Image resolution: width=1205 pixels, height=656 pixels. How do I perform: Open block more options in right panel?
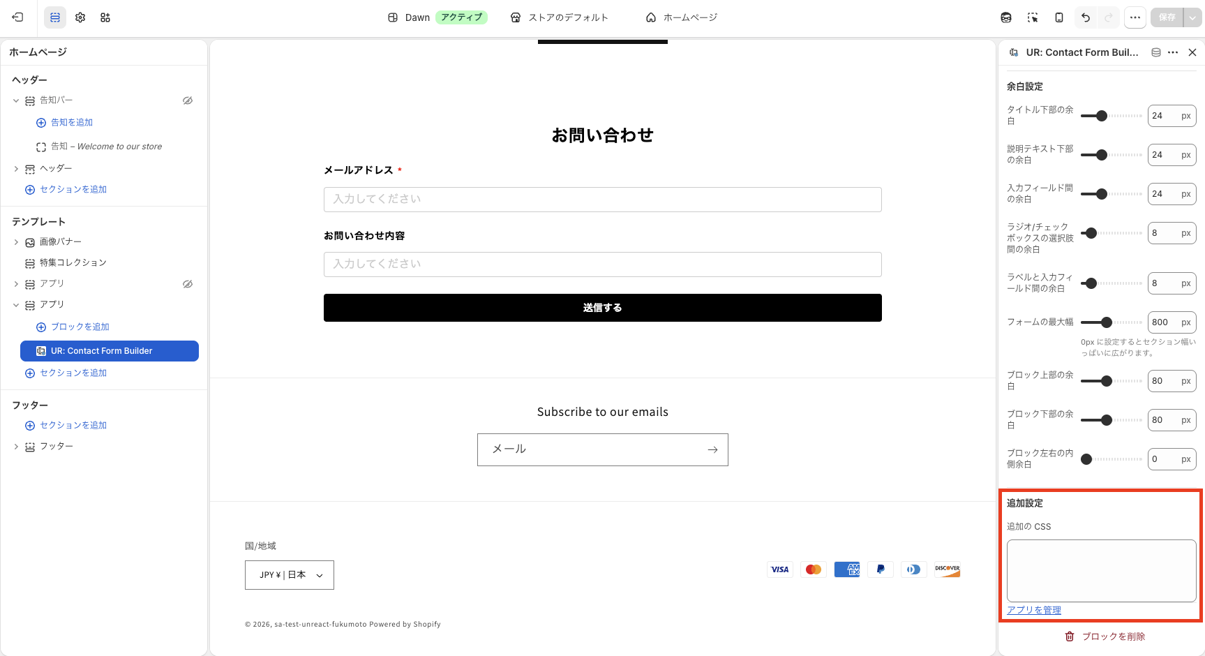[x=1173, y=52]
